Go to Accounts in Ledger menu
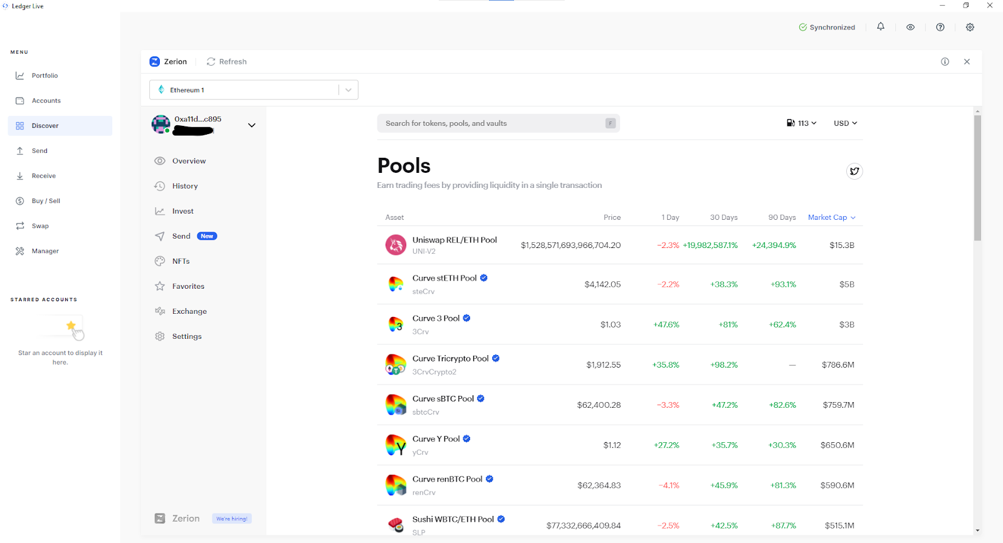This screenshot has width=1003, height=543. coord(60,100)
